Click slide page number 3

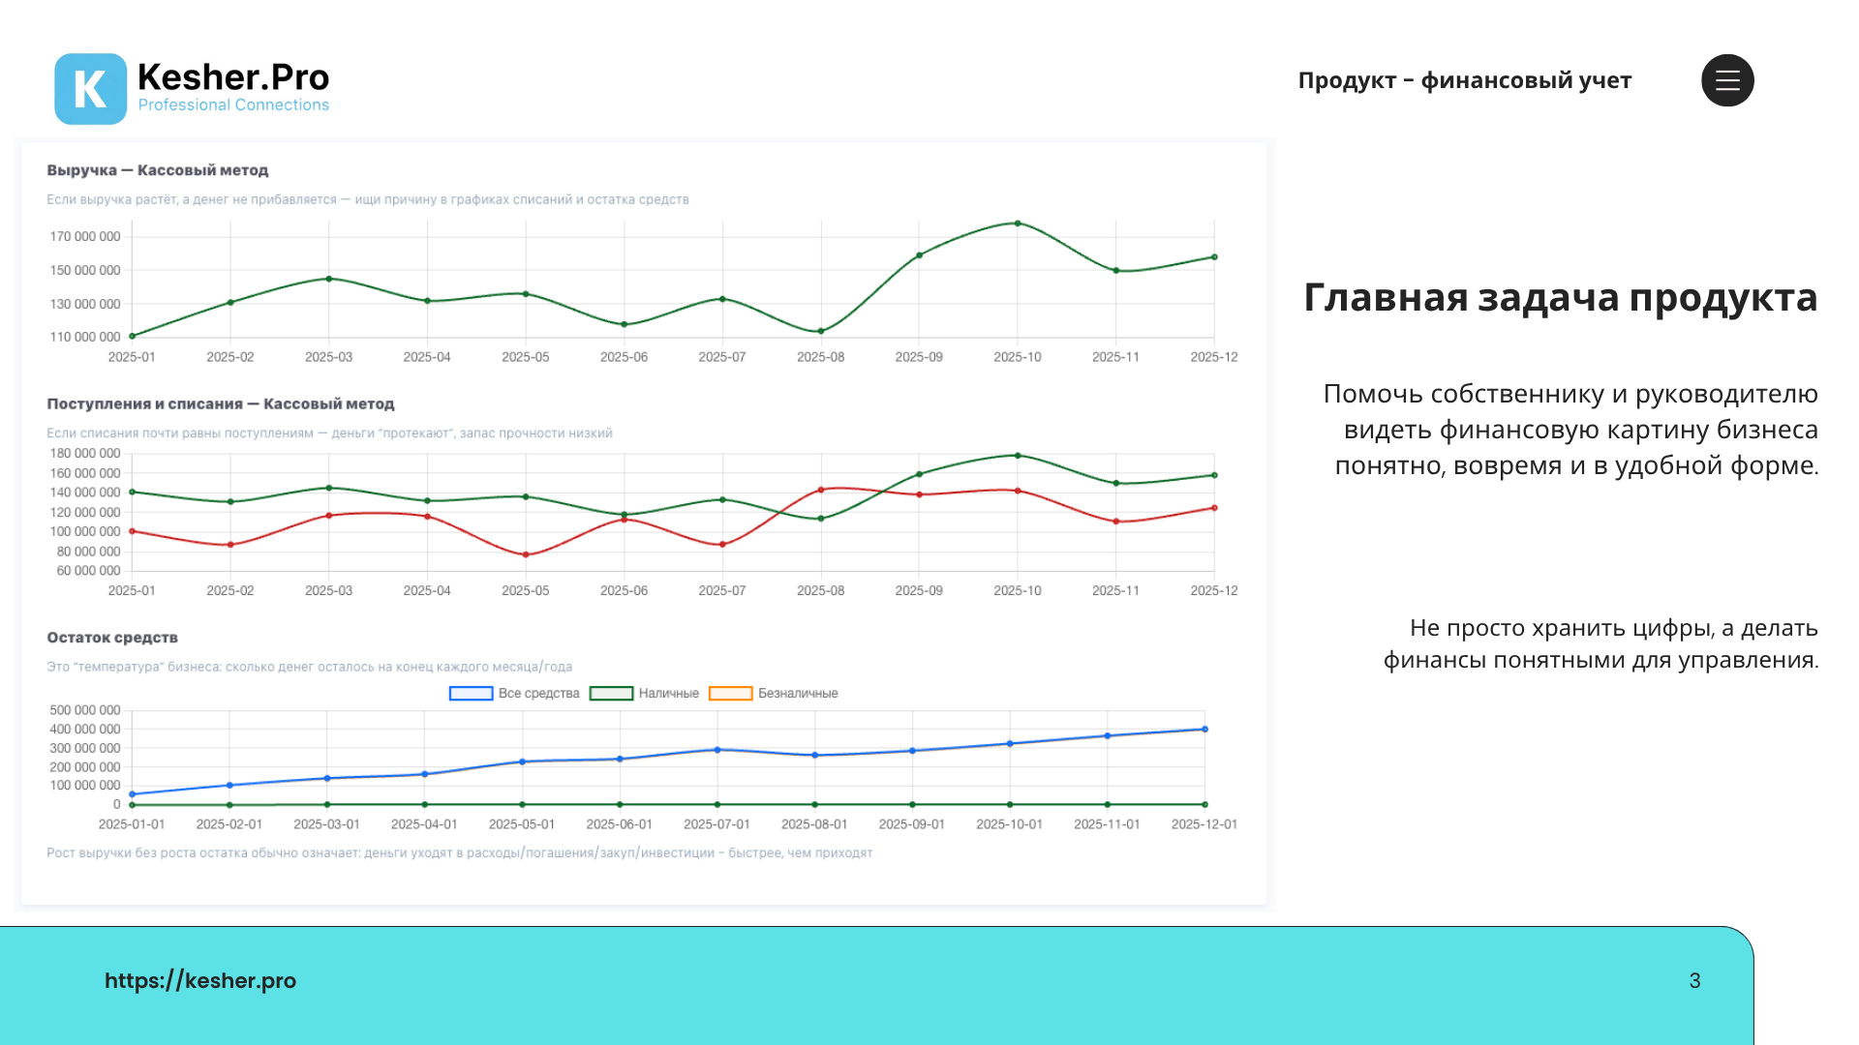[x=1694, y=981]
